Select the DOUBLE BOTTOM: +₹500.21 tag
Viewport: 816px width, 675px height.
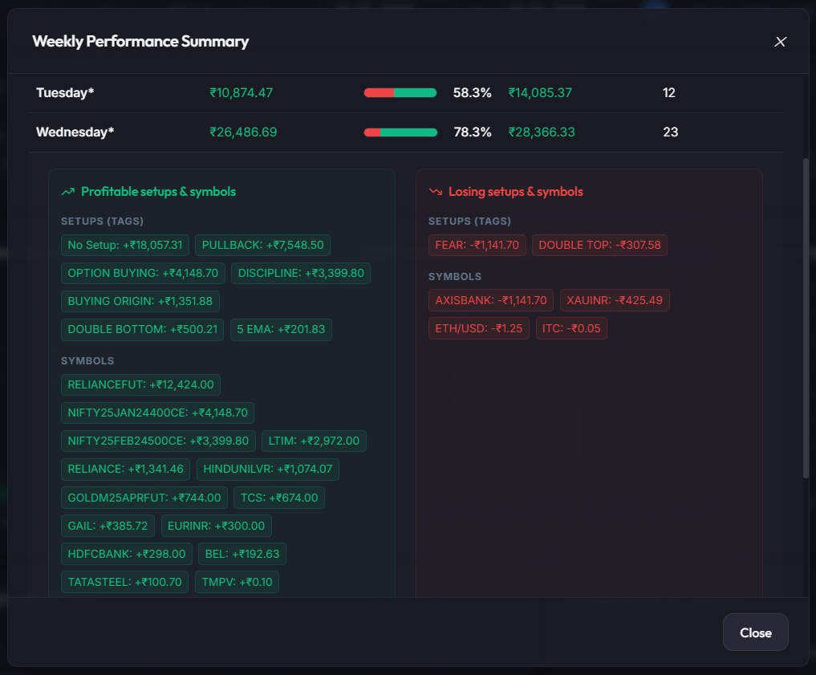coord(142,329)
